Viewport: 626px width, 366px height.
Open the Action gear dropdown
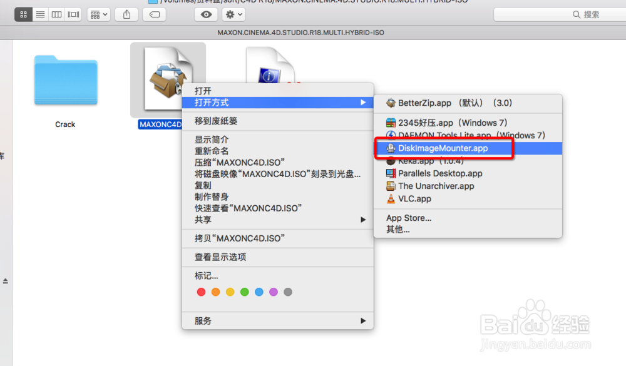click(x=233, y=15)
